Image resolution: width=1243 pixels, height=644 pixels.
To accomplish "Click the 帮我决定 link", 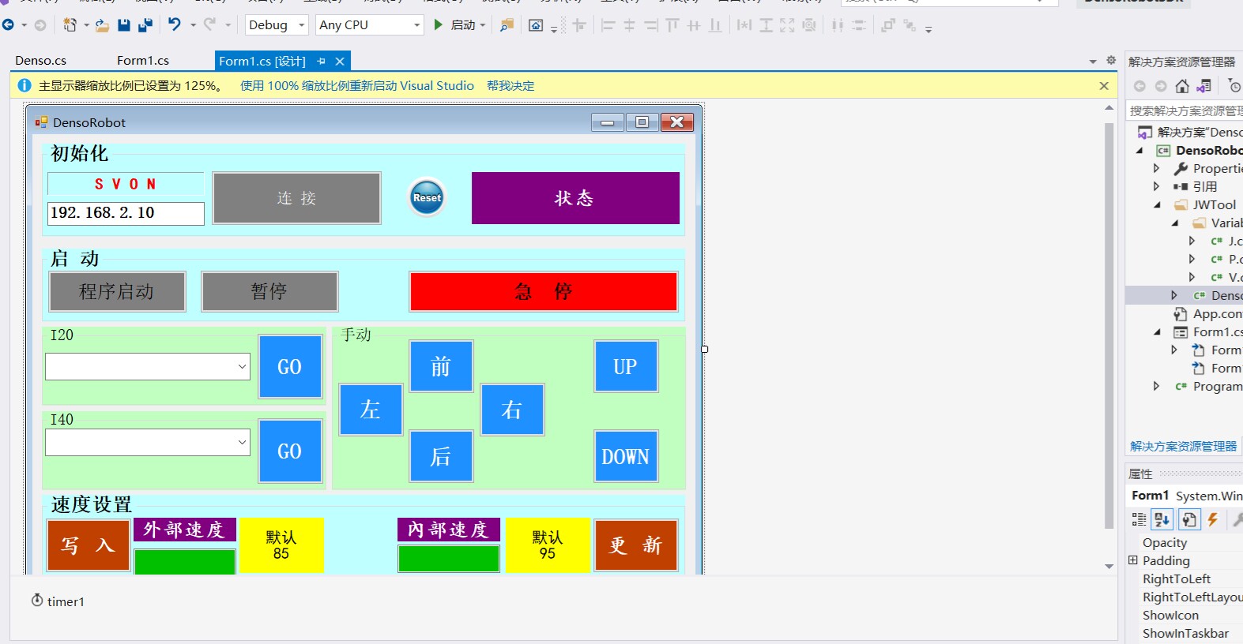I will click(x=510, y=86).
